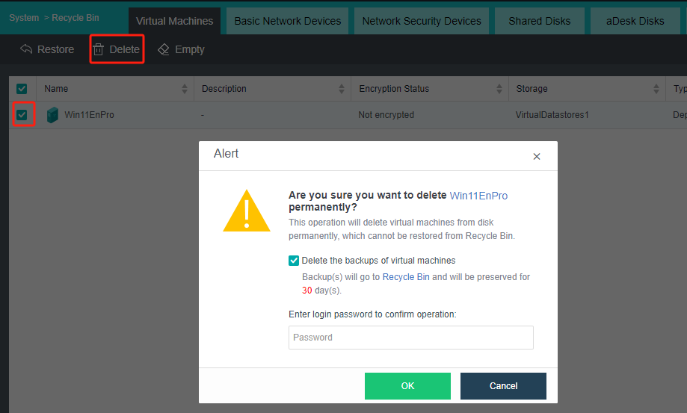Uncheck Delete the backups of virtual machines
687x413 pixels.
294,261
